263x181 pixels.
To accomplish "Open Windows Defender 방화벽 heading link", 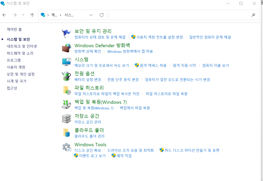I will 102,45.
